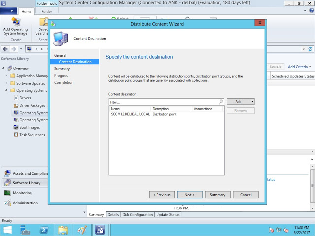This screenshot has width=315, height=236.
Task: Open the Monitoring workspace
Action: [x=22, y=193]
